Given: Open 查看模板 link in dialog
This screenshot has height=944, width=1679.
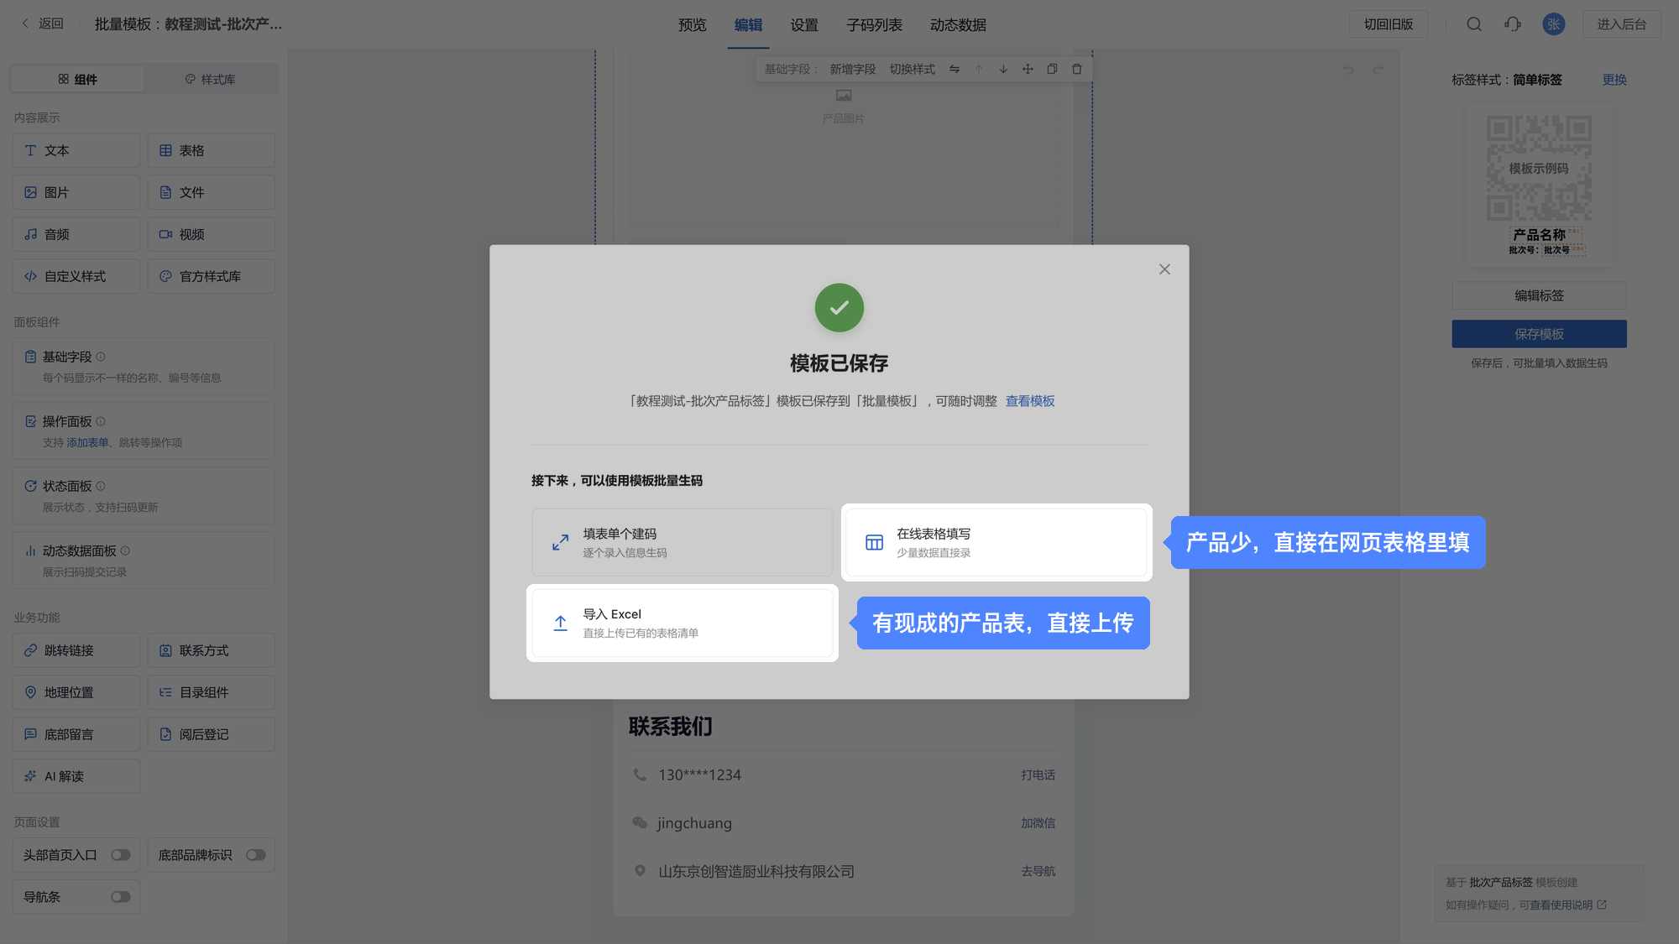Looking at the screenshot, I should 1030,401.
